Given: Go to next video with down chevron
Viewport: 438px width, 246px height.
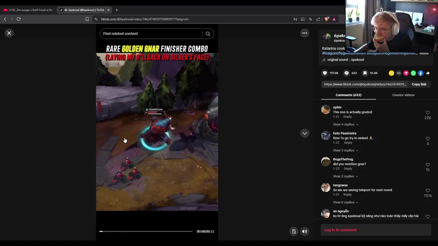Looking at the screenshot, I should coord(305,133).
